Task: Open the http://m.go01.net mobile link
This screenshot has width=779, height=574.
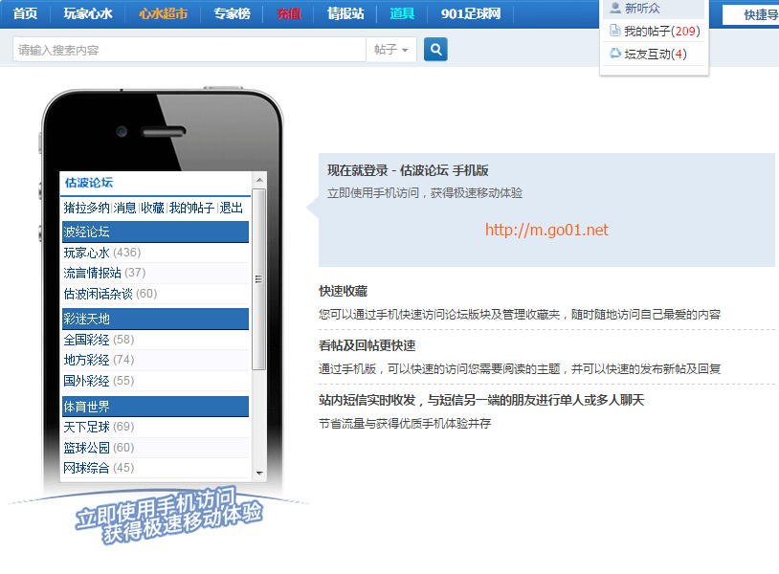Action: coord(546,230)
